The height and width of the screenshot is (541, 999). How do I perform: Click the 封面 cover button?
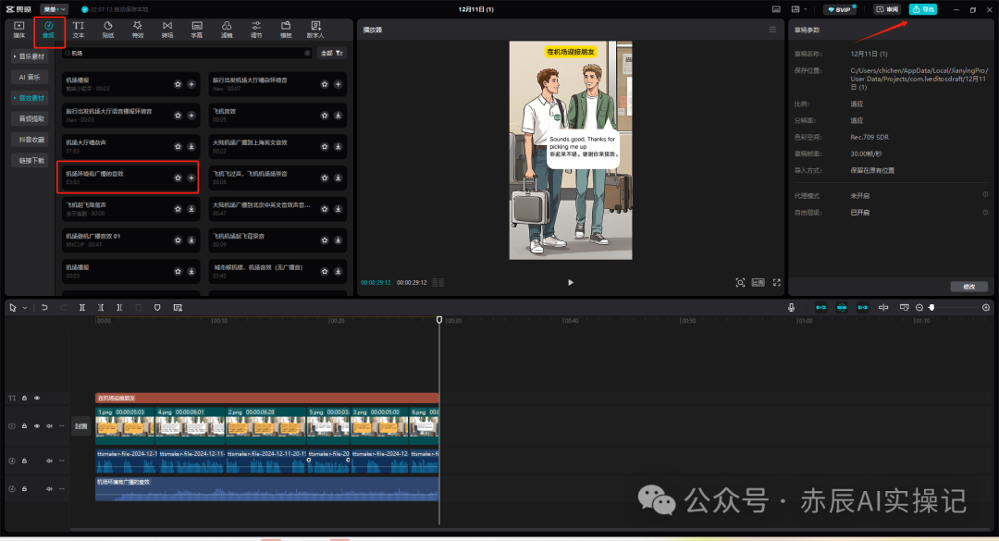click(80, 426)
